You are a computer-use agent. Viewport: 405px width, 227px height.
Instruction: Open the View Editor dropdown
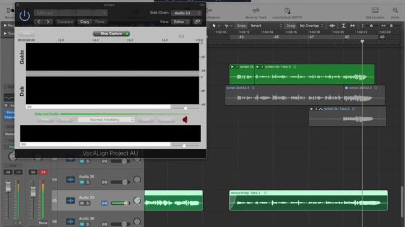coord(180,22)
